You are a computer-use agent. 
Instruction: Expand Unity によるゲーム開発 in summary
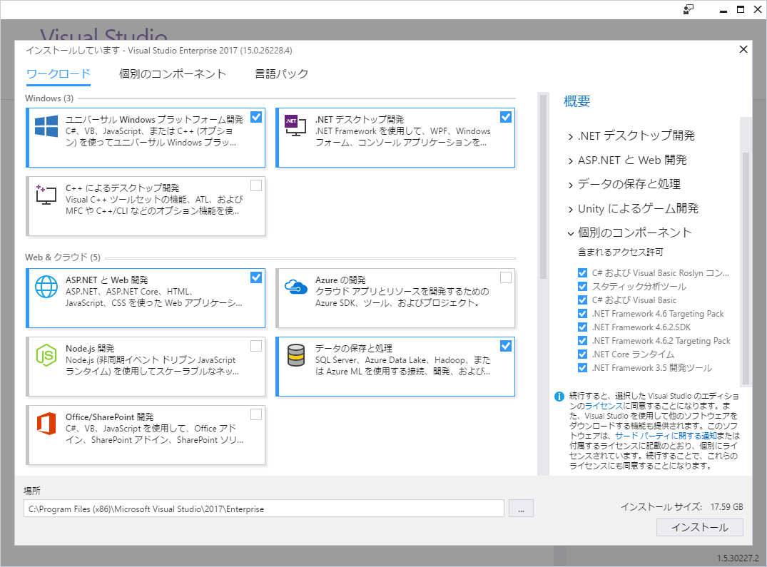click(x=570, y=209)
